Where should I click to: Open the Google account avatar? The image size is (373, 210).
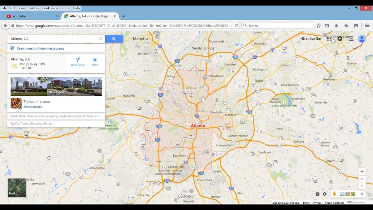[362, 38]
